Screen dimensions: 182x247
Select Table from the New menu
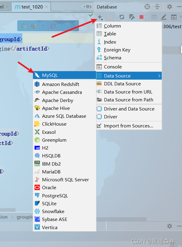[x=129, y=34]
